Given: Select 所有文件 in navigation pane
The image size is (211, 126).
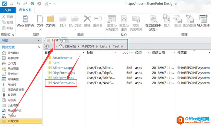Looking at the screenshot, I should tap(21, 121).
